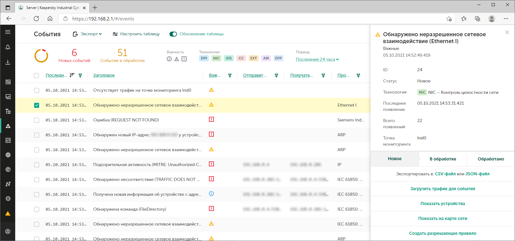Filter by informational severity circle icon
The image size is (515, 241).
point(169,59)
